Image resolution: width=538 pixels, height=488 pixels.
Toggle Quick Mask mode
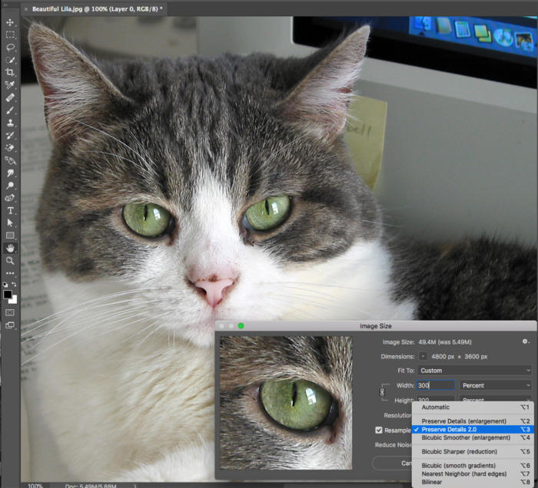tap(10, 312)
